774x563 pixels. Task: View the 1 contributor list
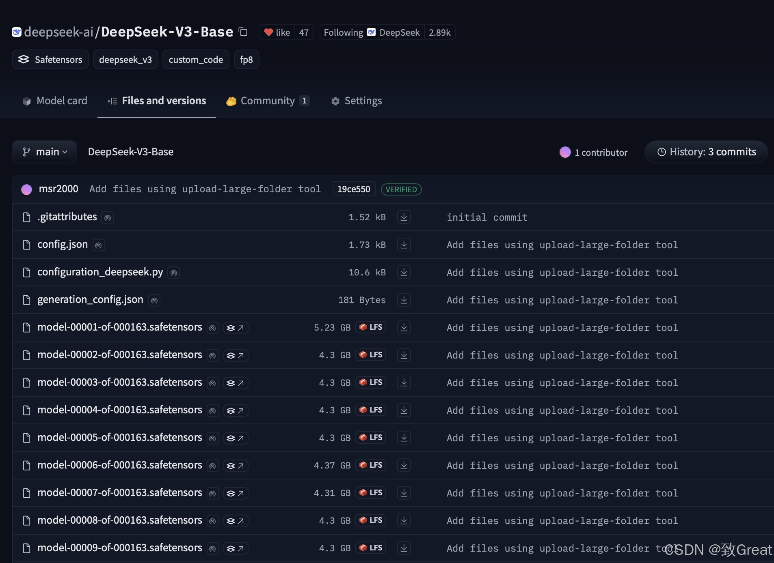pos(593,152)
